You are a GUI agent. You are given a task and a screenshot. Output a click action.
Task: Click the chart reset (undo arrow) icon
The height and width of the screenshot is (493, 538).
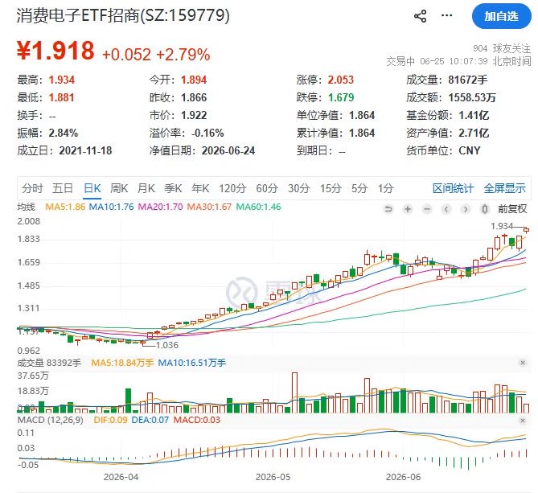point(388,209)
